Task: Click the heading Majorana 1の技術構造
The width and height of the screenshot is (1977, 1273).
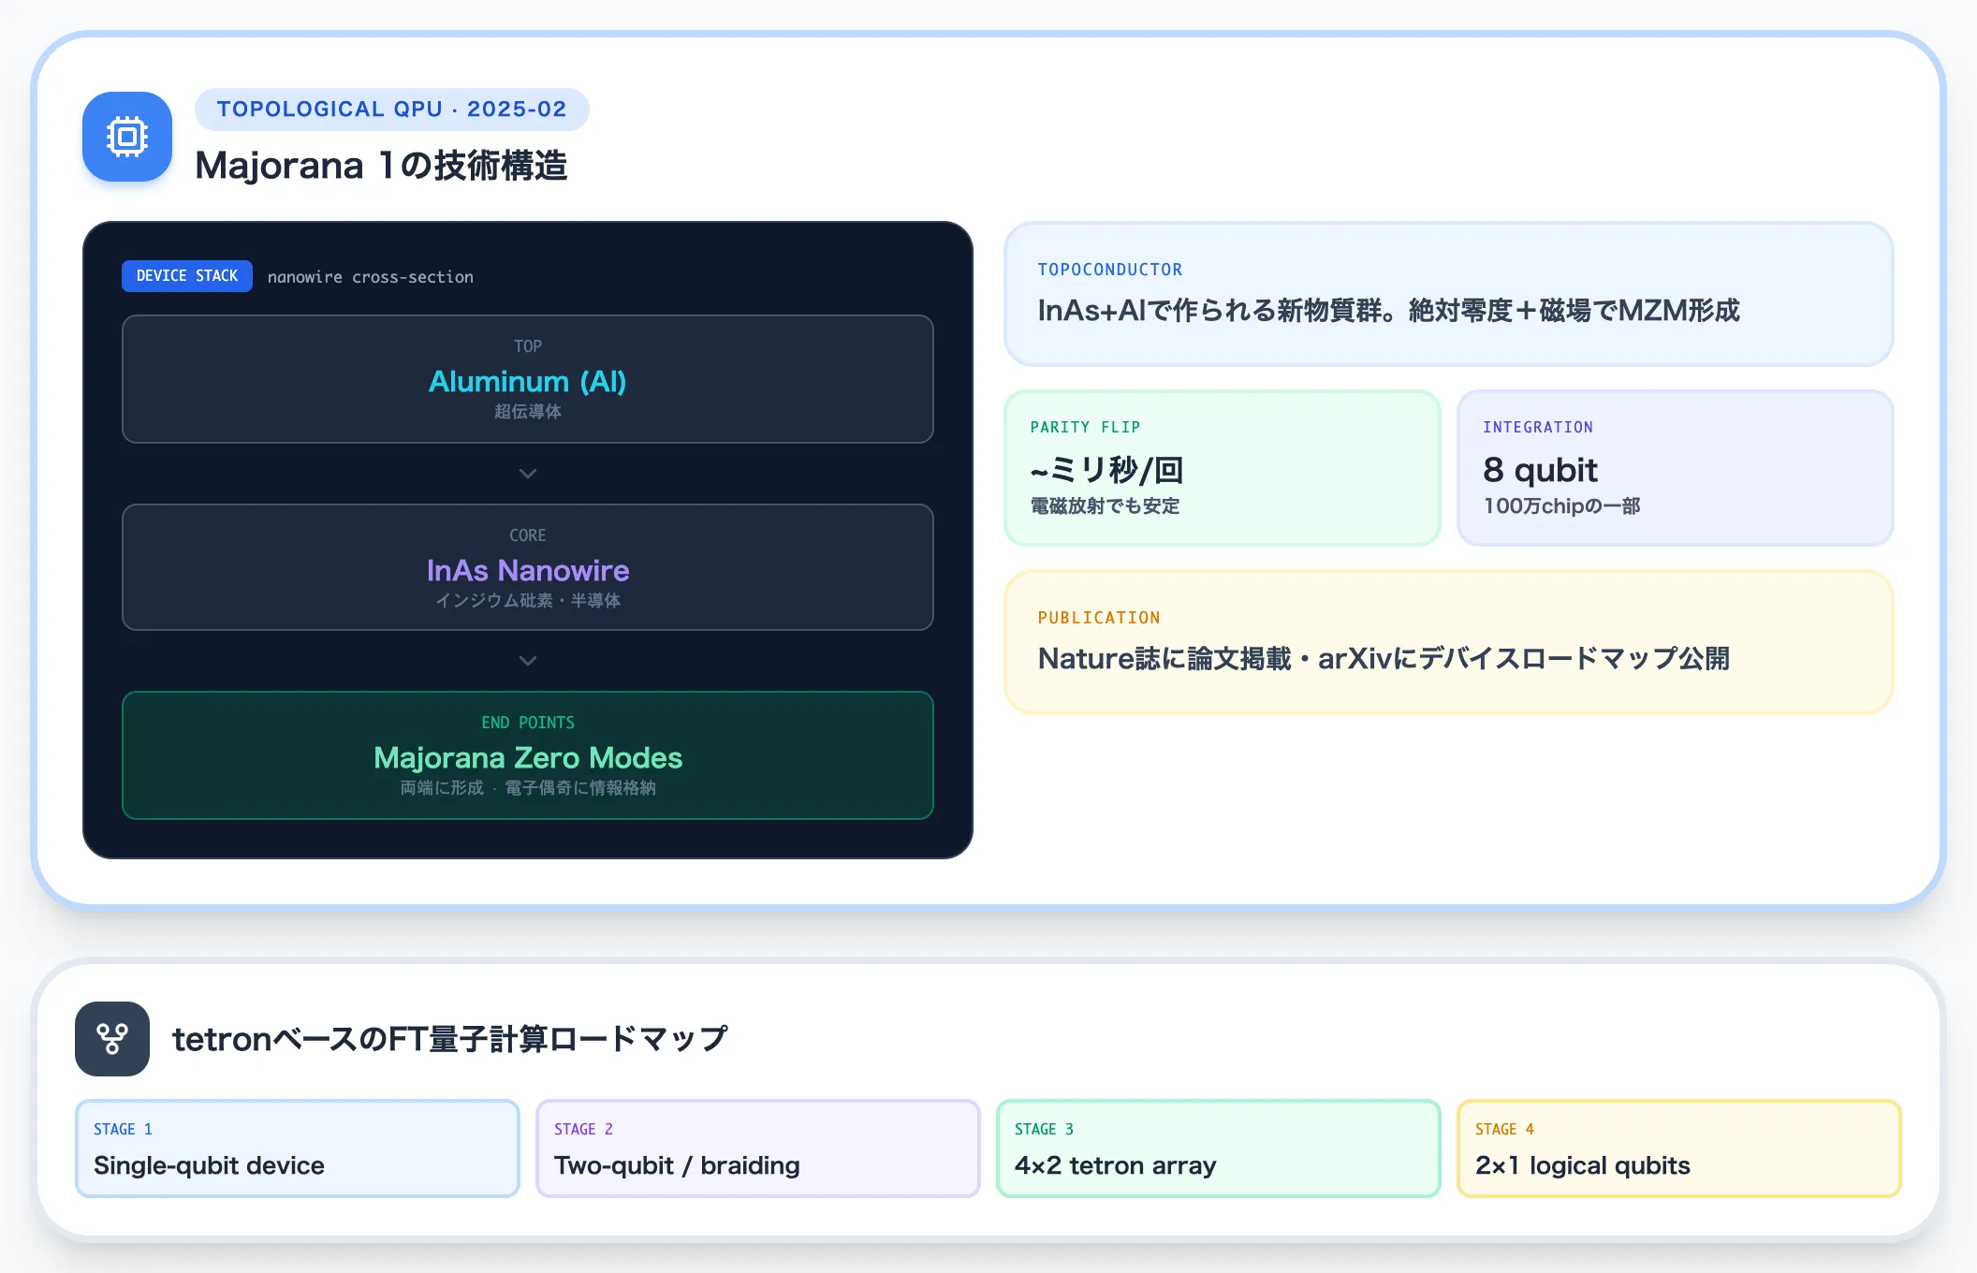Action: tap(381, 166)
